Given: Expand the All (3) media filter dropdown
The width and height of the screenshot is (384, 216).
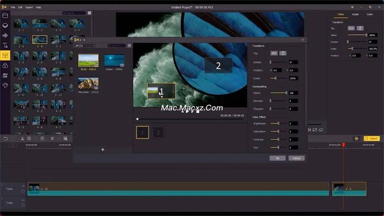Looking at the screenshot, I should (x=85, y=46).
